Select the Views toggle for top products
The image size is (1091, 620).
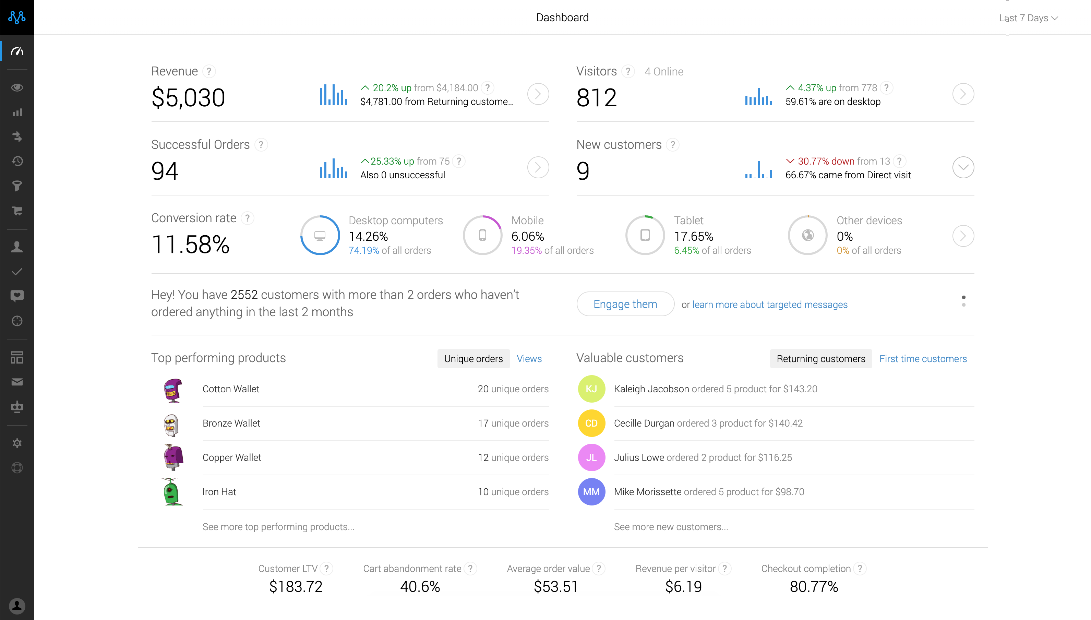[x=529, y=359]
